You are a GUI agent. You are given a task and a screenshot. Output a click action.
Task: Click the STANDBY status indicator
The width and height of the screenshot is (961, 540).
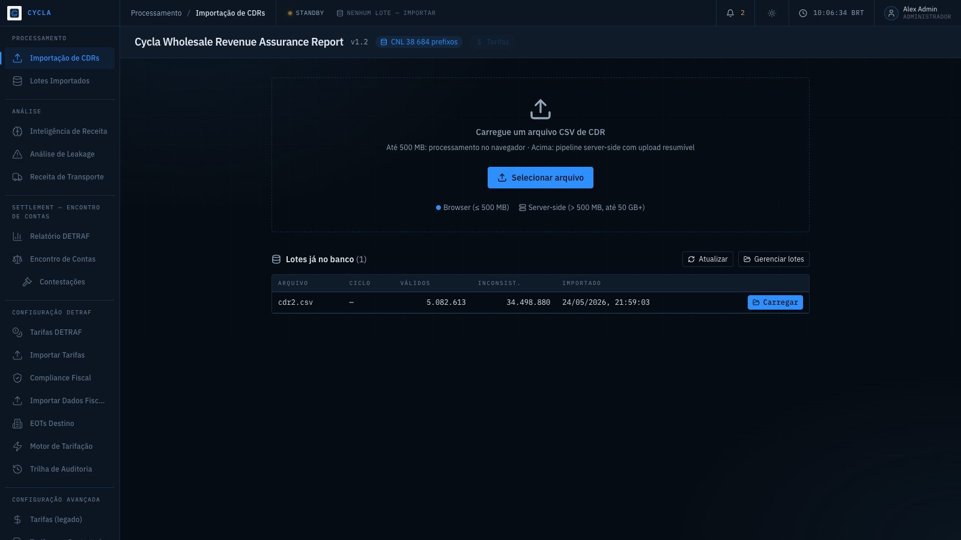pos(306,13)
